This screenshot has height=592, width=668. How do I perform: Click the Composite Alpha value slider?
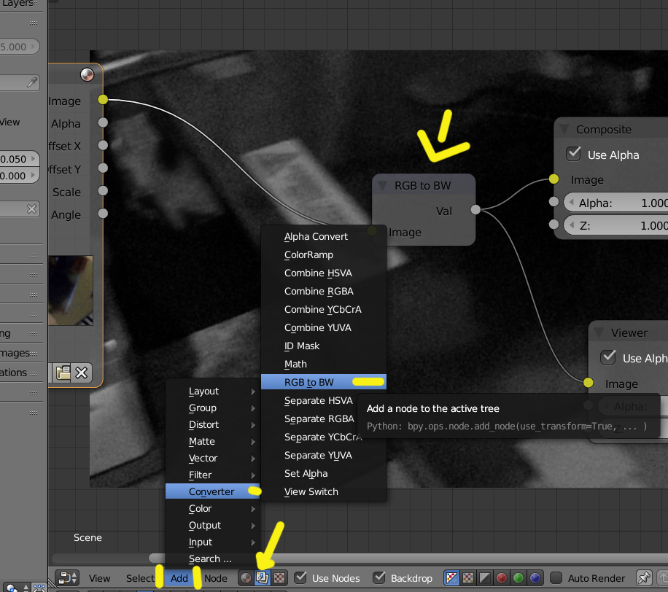615,203
